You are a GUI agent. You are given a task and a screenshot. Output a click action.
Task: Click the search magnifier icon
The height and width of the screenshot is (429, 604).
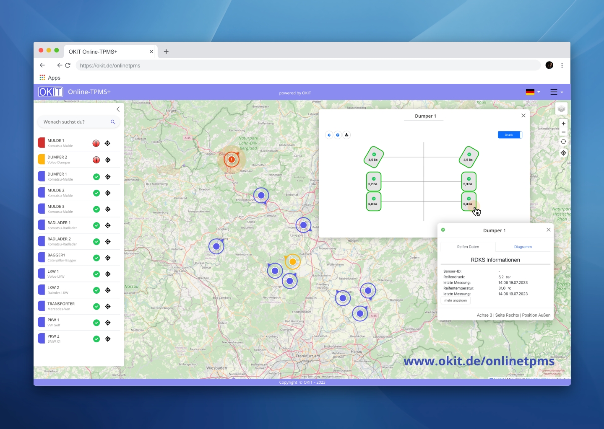click(113, 122)
